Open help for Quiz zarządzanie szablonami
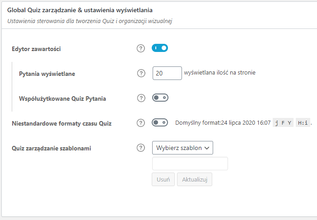 click(x=141, y=148)
